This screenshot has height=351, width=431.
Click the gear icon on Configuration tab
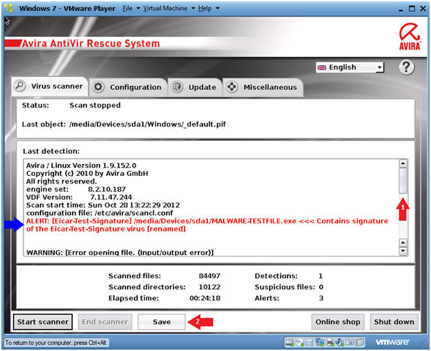click(98, 87)
